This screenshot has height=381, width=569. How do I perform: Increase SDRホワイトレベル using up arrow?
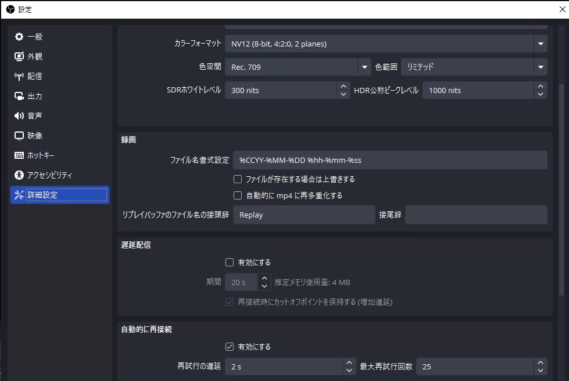[x=343, y=86]
